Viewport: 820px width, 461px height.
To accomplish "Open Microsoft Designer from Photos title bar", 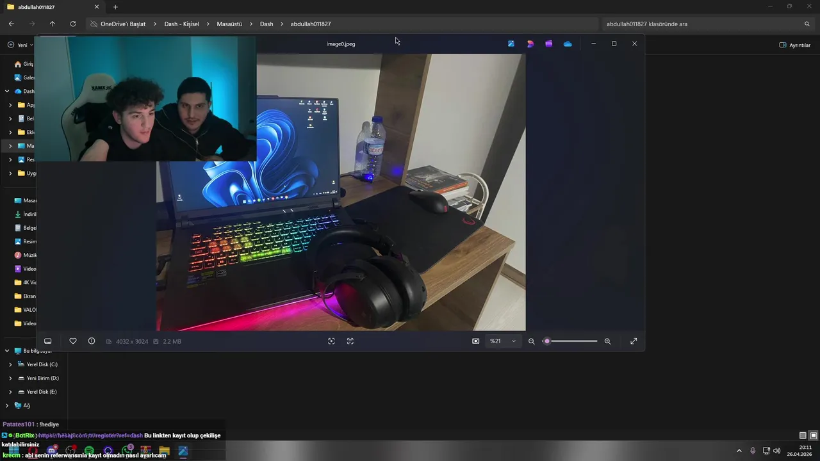I will coord(530,44).
